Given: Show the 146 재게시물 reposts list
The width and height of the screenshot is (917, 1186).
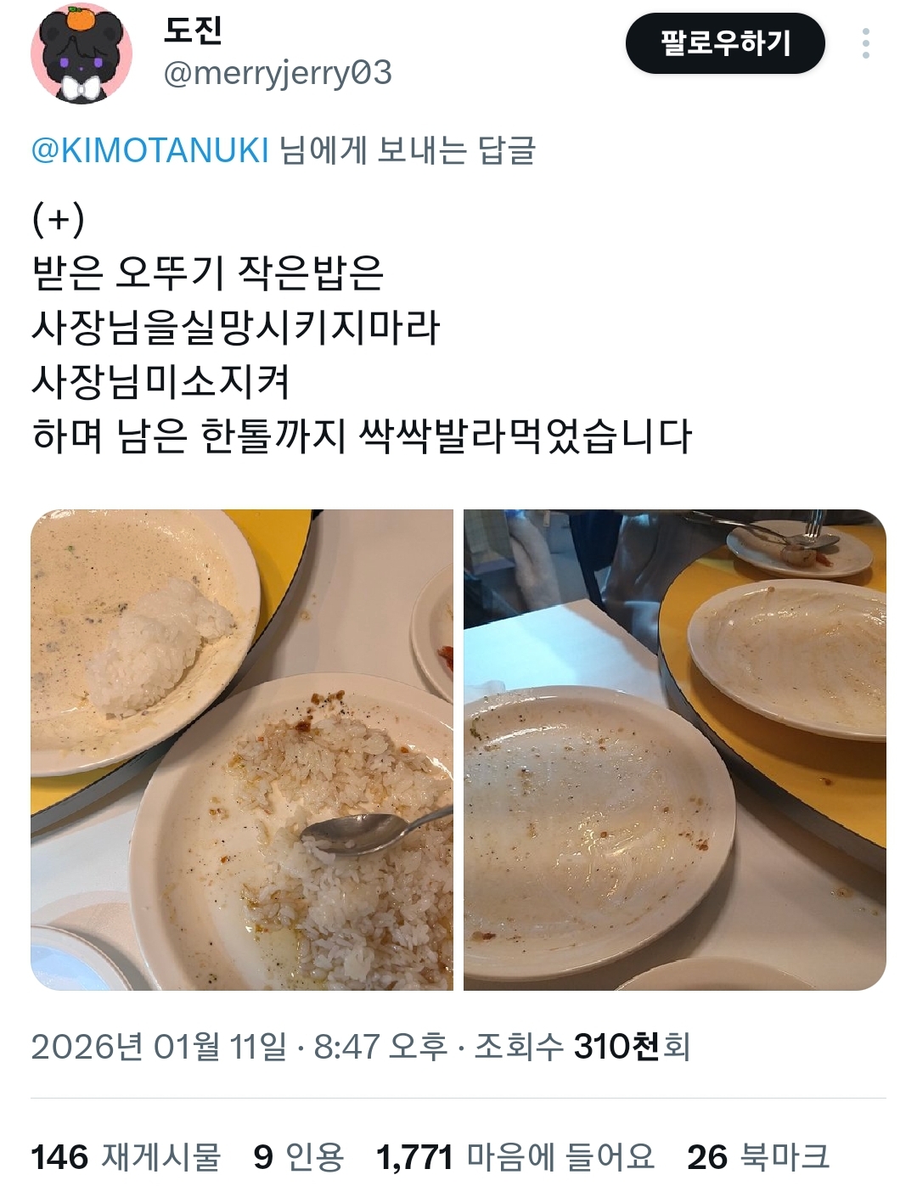Looking at the screenshot, I should (126, 1156).
